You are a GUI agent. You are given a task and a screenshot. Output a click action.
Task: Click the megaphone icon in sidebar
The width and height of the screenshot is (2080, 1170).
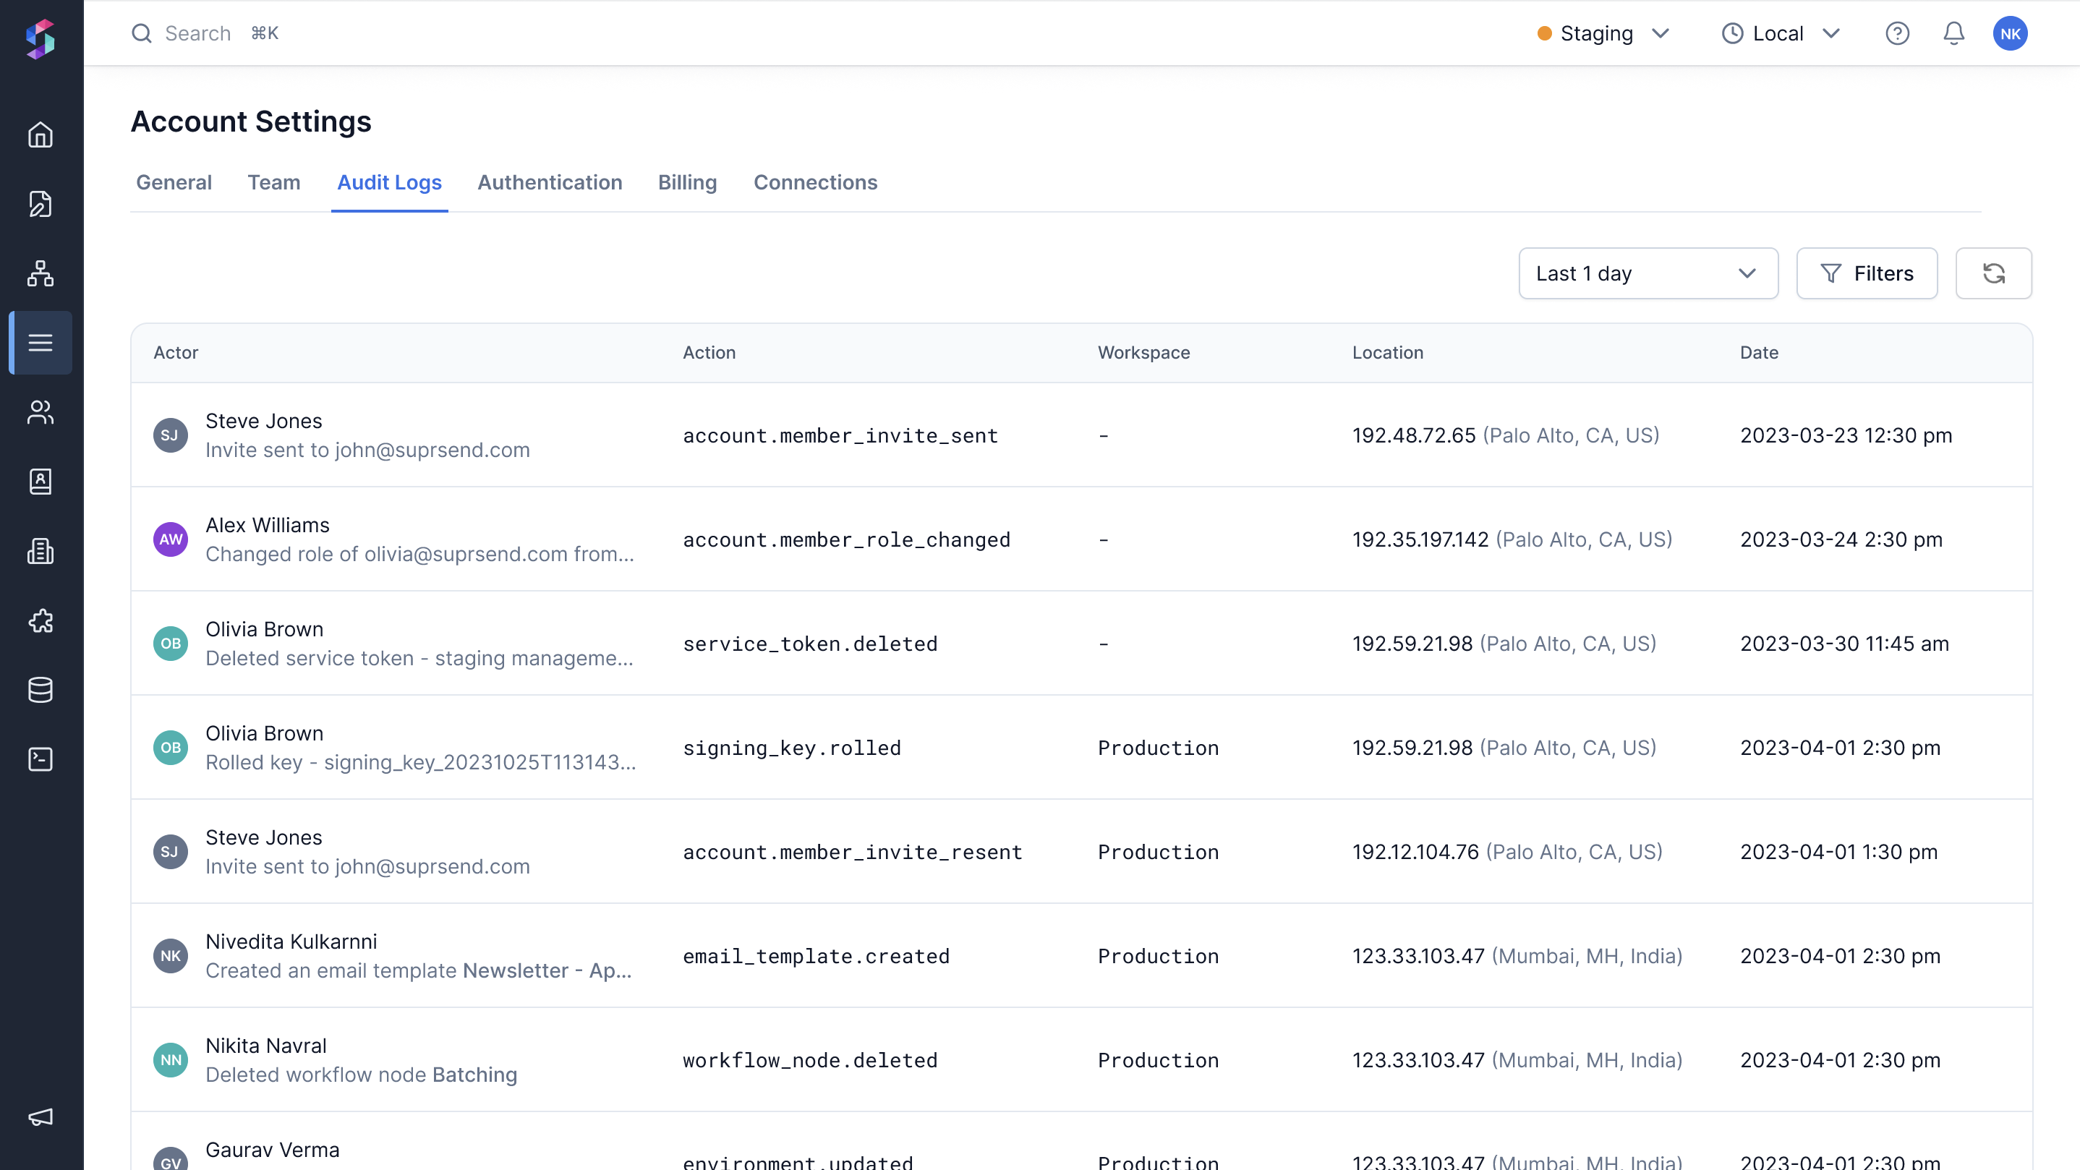pyautogui.click(x=41, y=1116)
